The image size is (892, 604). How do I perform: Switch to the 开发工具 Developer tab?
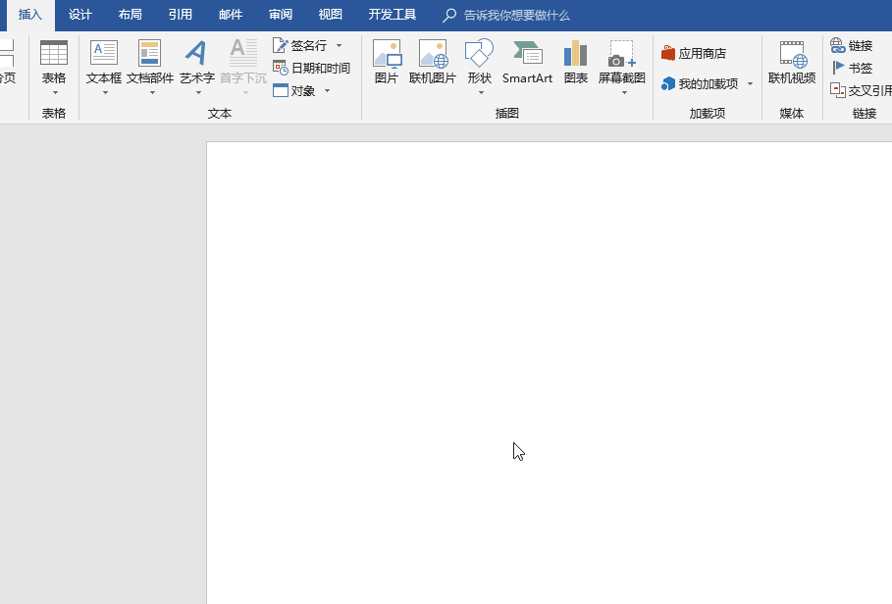click(x=393, y=15)
